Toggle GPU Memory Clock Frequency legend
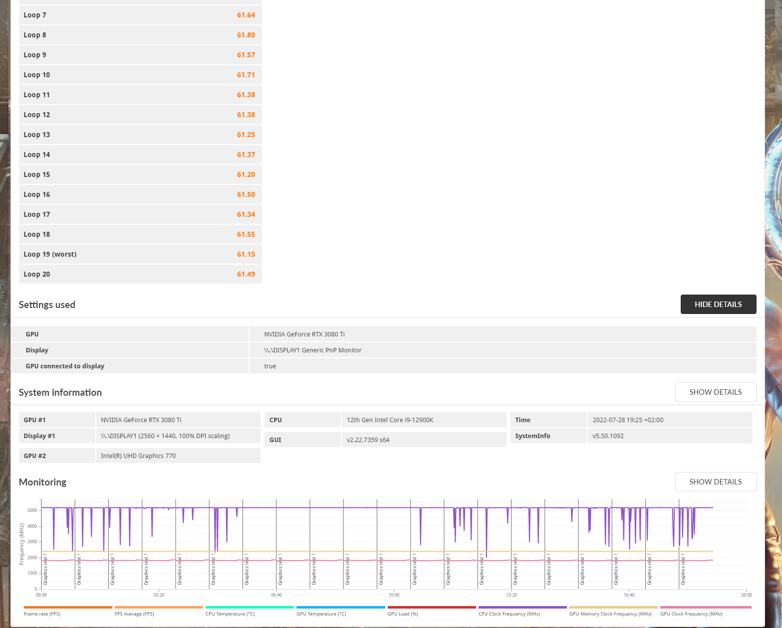This screenshot has width=782, height=628. 613,611
